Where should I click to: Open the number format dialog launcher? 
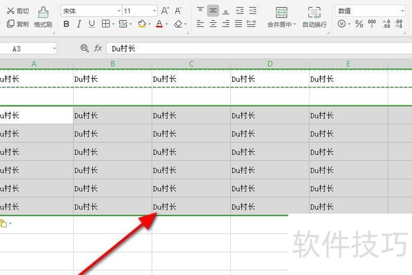click(x=405, y=33)
